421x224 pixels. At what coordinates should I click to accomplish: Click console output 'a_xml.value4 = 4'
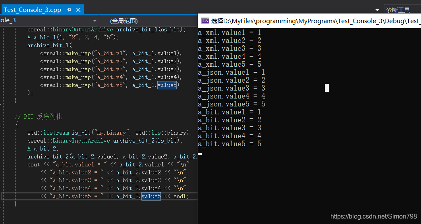coord(230,56)
